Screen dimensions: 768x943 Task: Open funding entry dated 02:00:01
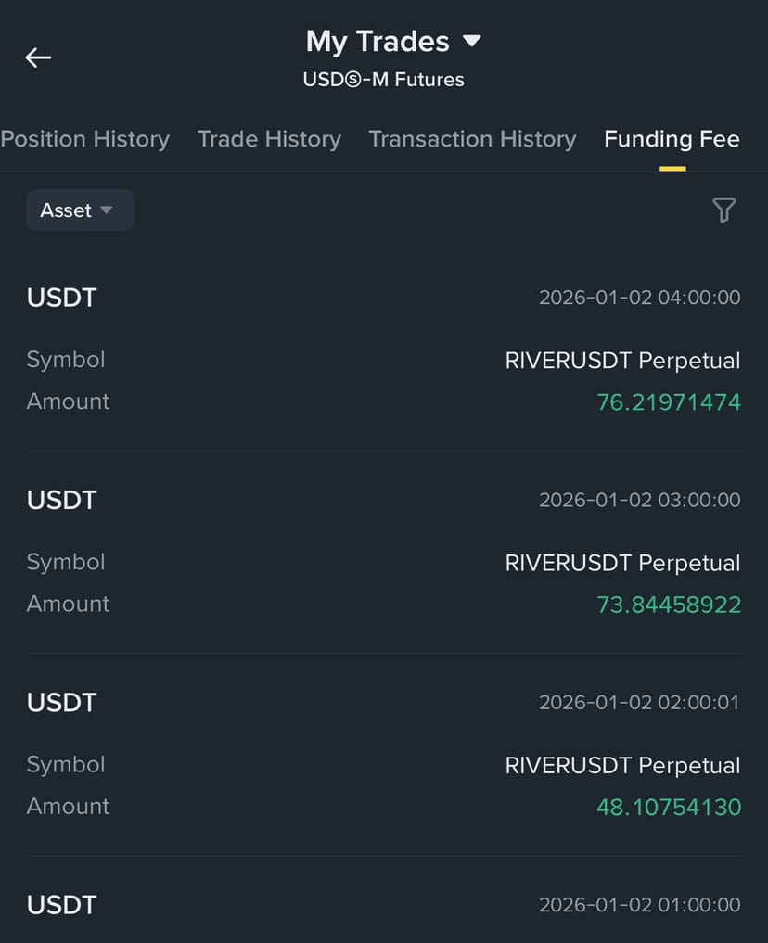[384, 754]
